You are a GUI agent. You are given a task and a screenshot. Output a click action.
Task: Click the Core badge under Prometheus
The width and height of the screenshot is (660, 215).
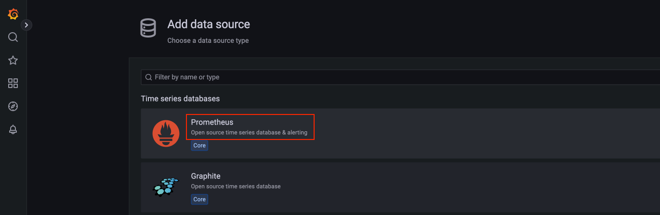[x=199, y=145]
